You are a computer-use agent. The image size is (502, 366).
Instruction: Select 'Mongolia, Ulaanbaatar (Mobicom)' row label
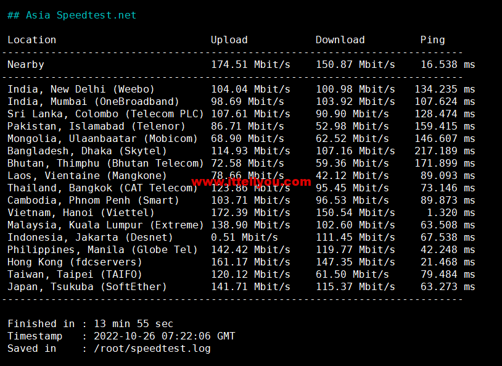point(102,138)
